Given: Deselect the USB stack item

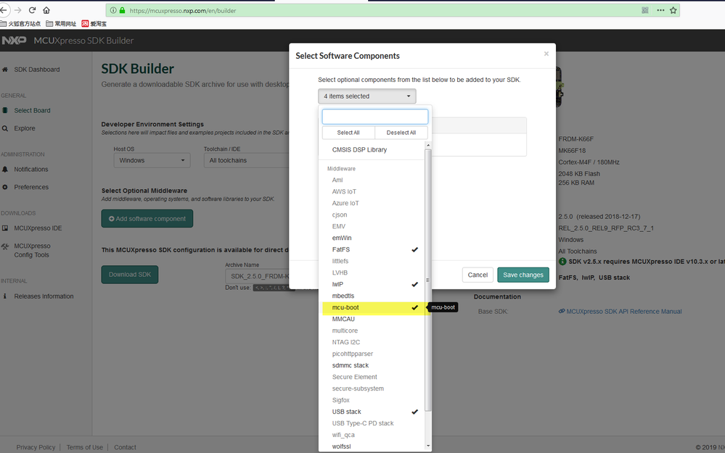Looking at the screenshot, I should pos(373,412).
